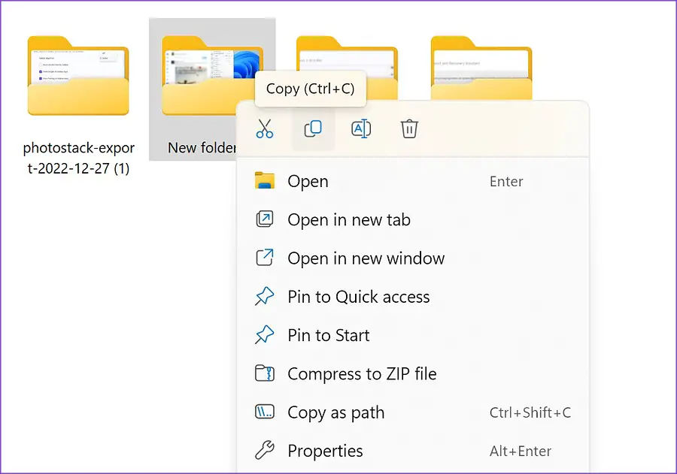Select Pin to Start entry
677x474 pixels.
328,335
